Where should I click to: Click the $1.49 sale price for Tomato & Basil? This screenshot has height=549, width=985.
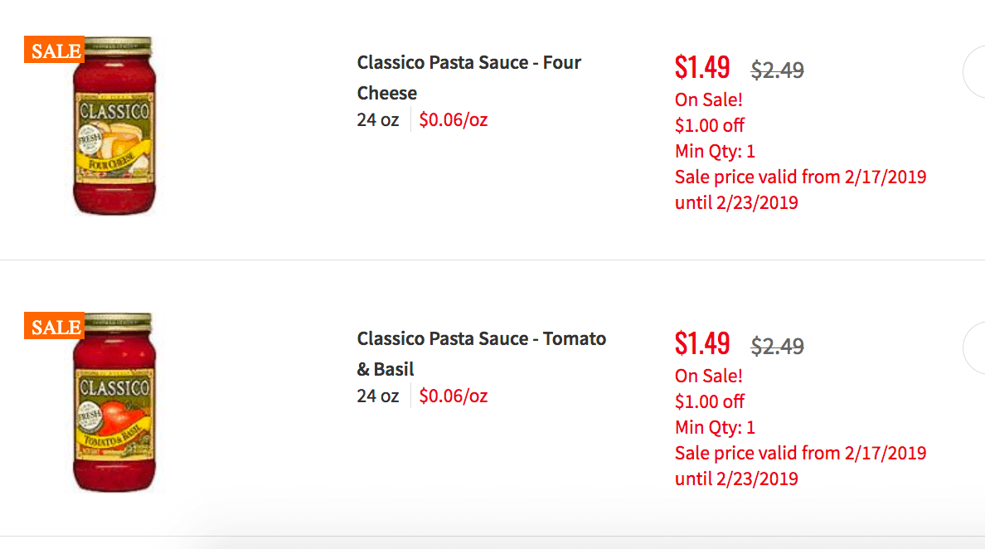702,343
